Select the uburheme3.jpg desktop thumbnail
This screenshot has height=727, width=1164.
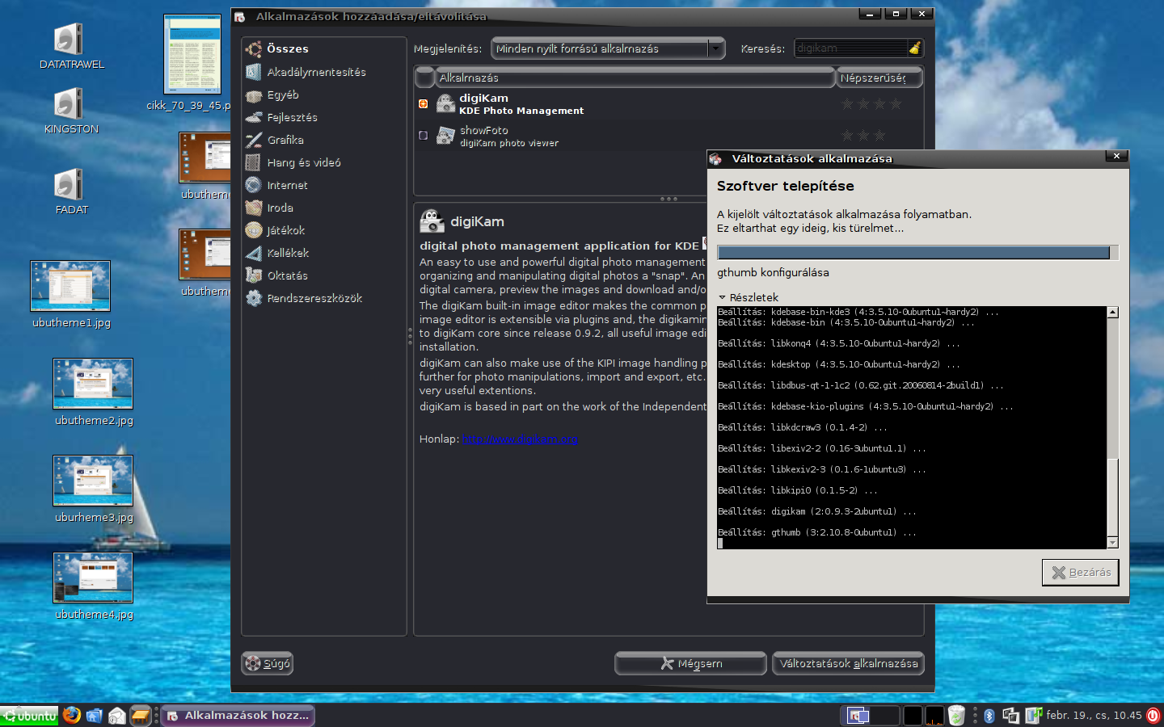click(93, 481)
